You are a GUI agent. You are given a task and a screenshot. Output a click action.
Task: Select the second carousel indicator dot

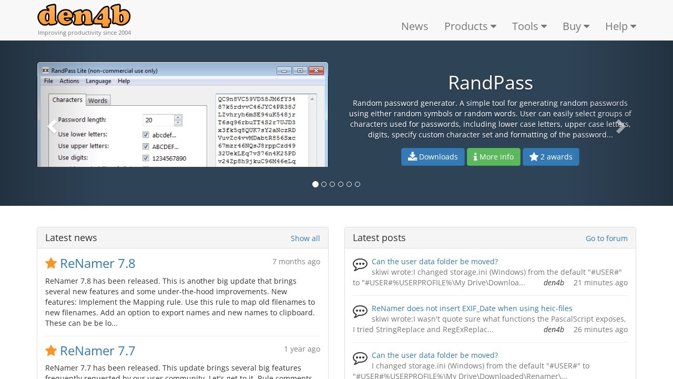324,184
